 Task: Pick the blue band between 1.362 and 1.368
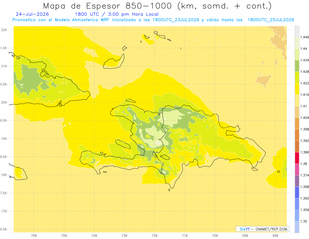(x=297, y=192)
